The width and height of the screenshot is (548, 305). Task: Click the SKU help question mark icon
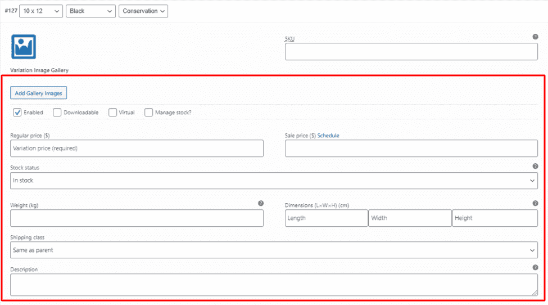coord(535,37)
